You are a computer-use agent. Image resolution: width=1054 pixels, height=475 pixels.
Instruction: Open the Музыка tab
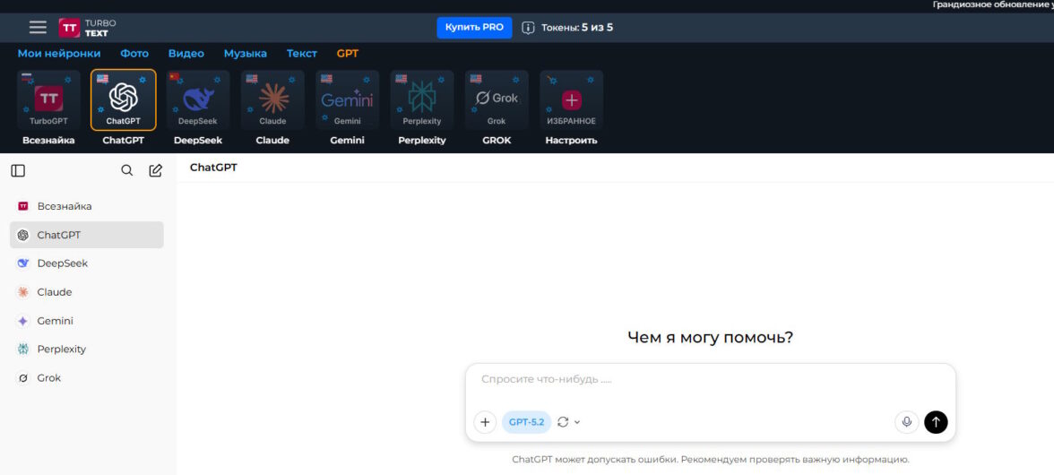click(x=245, y=54)
